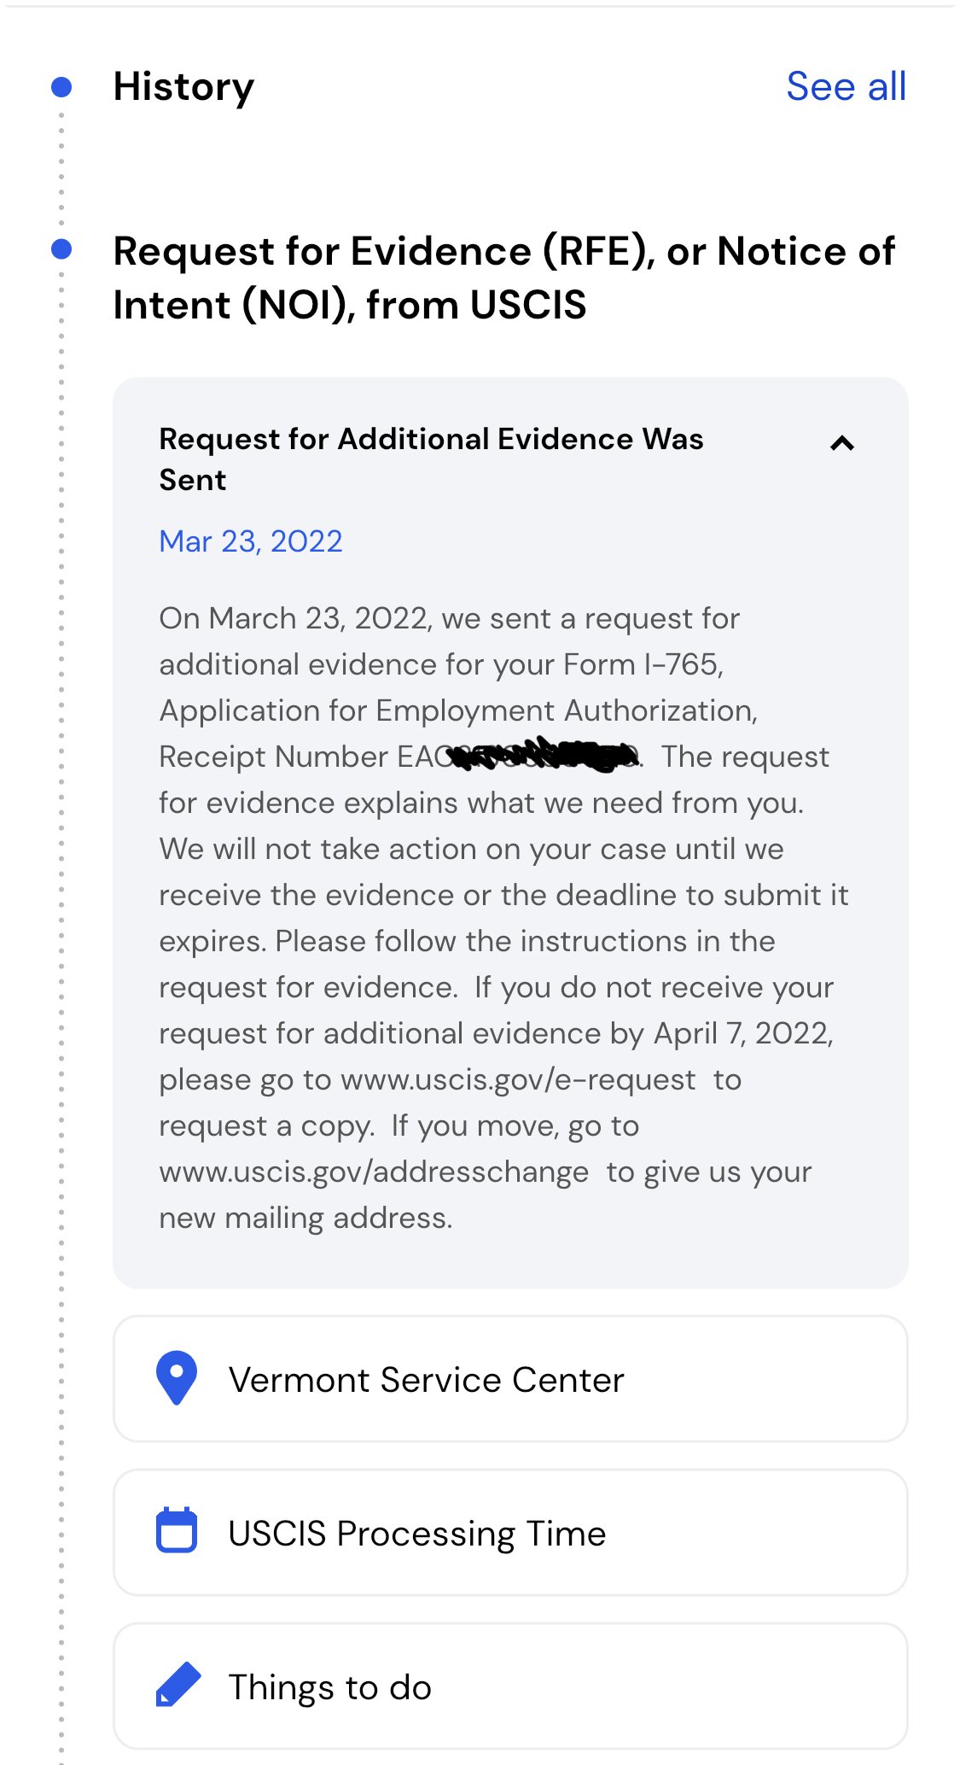
Task: Click the blacked-out receipt number
Action: (x=546, y=756)
